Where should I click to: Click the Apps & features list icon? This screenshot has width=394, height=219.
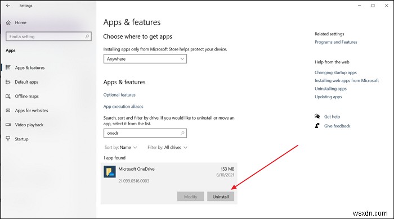[8, 67]
